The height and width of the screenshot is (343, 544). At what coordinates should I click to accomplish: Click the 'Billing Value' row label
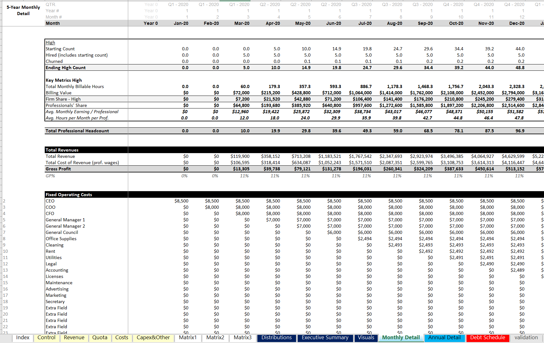(x=59, y=93)
